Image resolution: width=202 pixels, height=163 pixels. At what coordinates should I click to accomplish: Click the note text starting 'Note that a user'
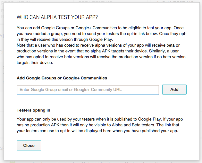click(x=101, y=54)
